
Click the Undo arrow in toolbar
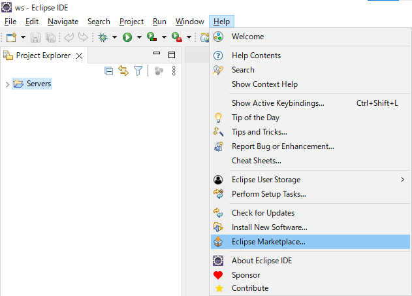(69, 37)
